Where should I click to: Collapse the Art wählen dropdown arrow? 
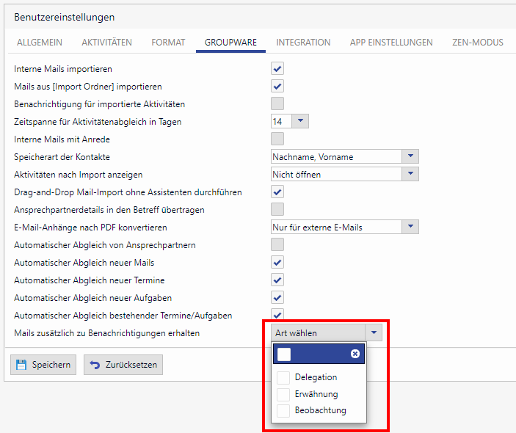pos(374,332)
